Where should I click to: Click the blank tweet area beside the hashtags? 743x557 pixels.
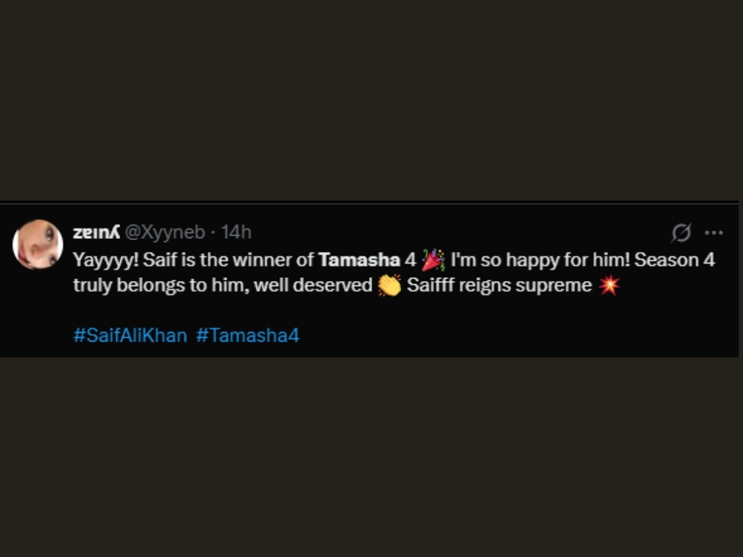[495, 335]
